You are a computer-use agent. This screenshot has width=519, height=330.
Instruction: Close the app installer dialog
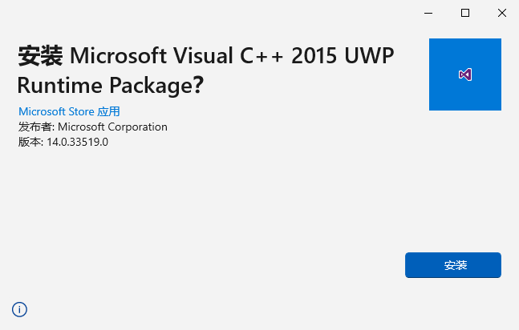click(501, 13)
